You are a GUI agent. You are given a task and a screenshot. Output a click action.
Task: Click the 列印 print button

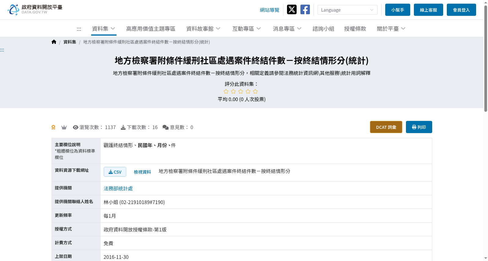(419, 127)
